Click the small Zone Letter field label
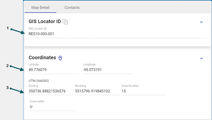Screen dimensions: 212x120 coord(37,101)
